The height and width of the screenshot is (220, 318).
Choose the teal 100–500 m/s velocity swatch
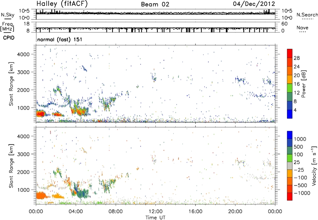pyautogui.click(x=290, y=151)
